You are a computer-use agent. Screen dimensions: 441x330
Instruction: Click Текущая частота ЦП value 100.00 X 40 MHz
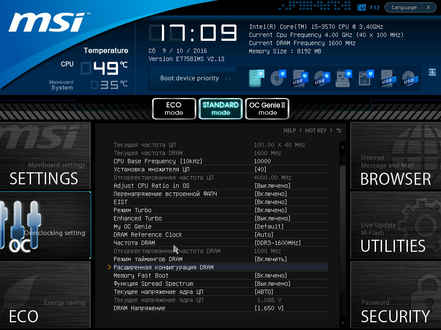point(279,145)
